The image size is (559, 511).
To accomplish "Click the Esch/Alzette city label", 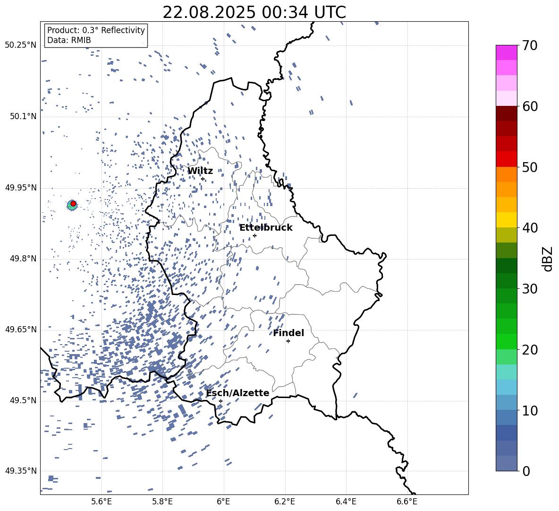I will tap(237, 393).
